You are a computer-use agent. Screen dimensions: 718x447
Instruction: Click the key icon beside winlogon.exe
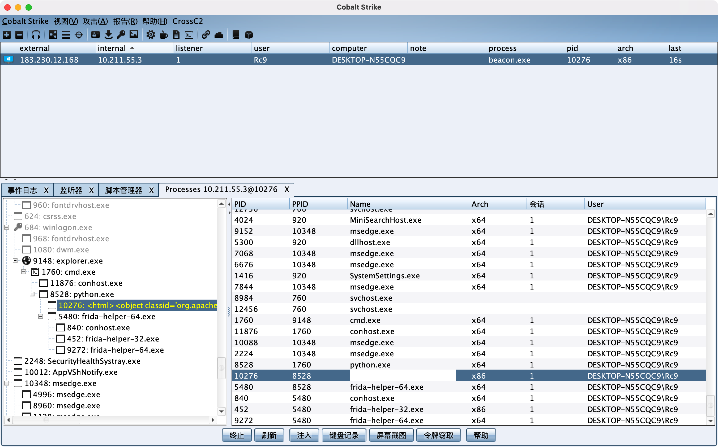tap(18, 227)
